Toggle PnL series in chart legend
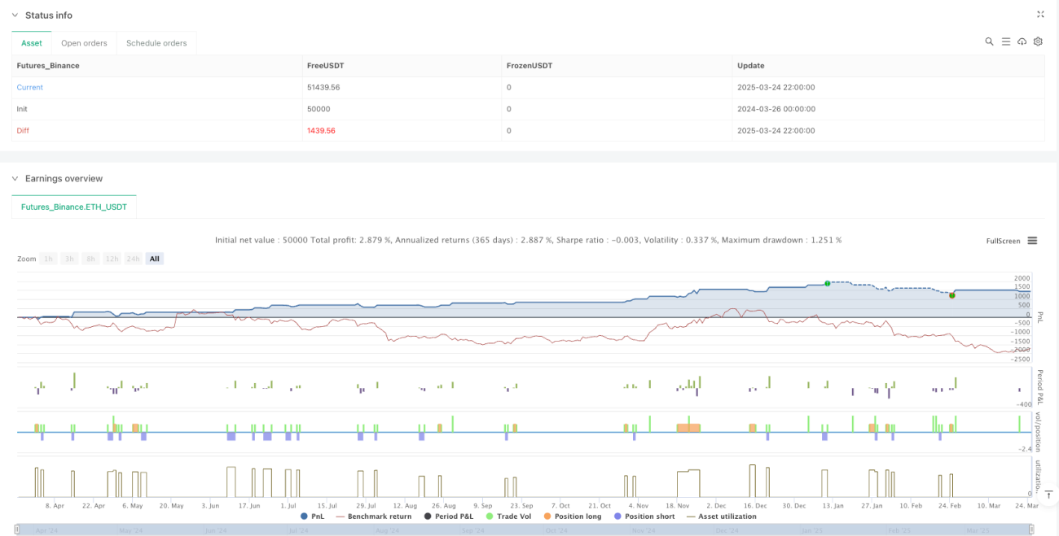The image size is (1059, 536). pyautogui.click(x=311, y=516)
